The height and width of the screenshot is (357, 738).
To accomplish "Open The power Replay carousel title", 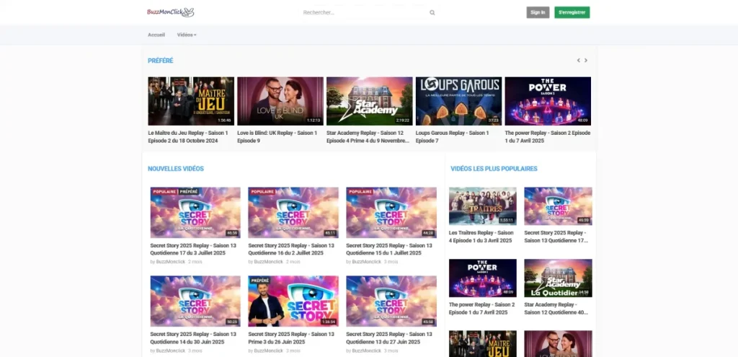I will (548, 136).
